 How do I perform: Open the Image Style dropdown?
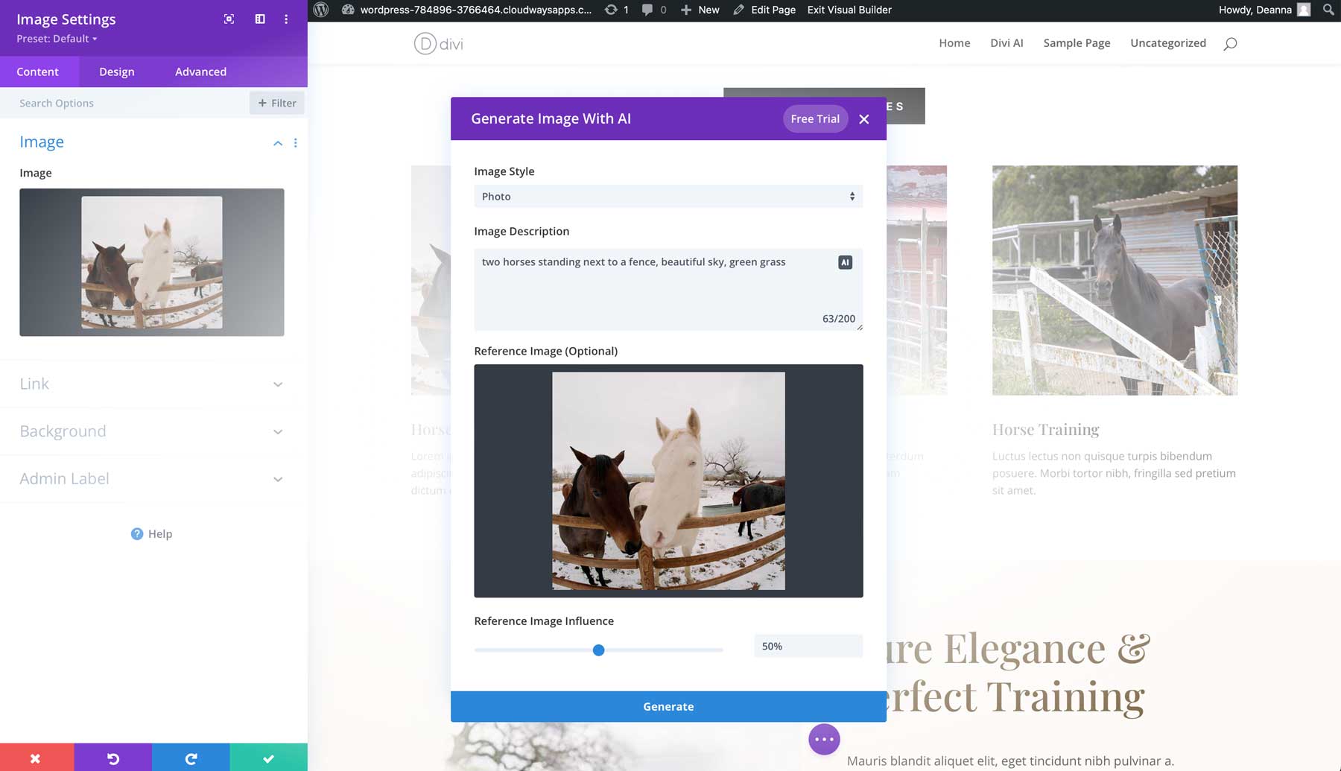[x=668, y=196]
